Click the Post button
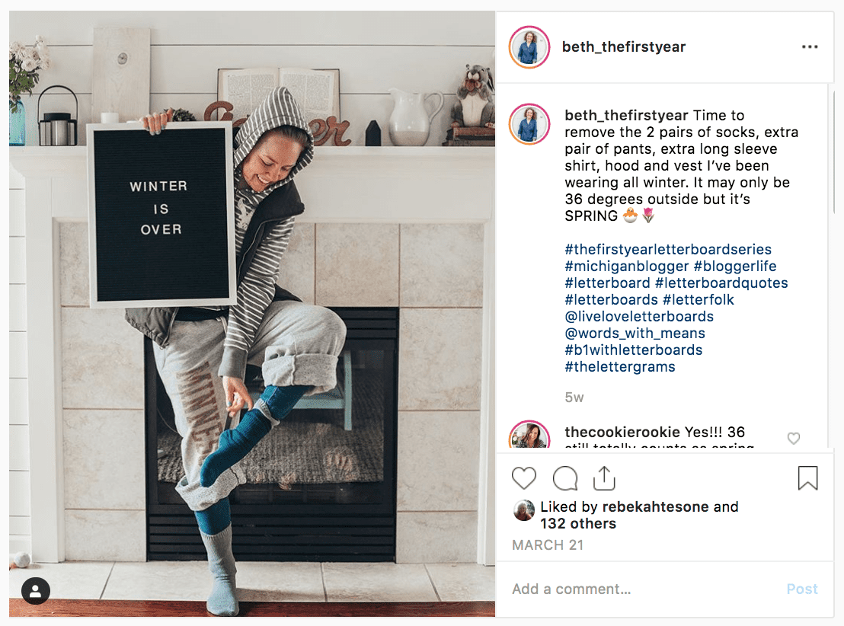The width and height of the screenshot is (844, 626). (802, 589)
